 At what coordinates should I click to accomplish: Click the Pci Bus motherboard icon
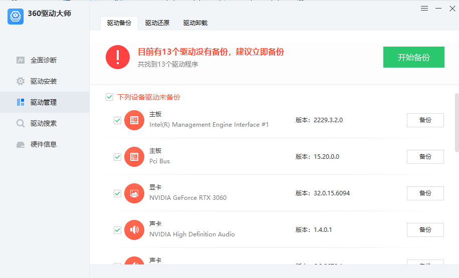(x=134, y=157)
